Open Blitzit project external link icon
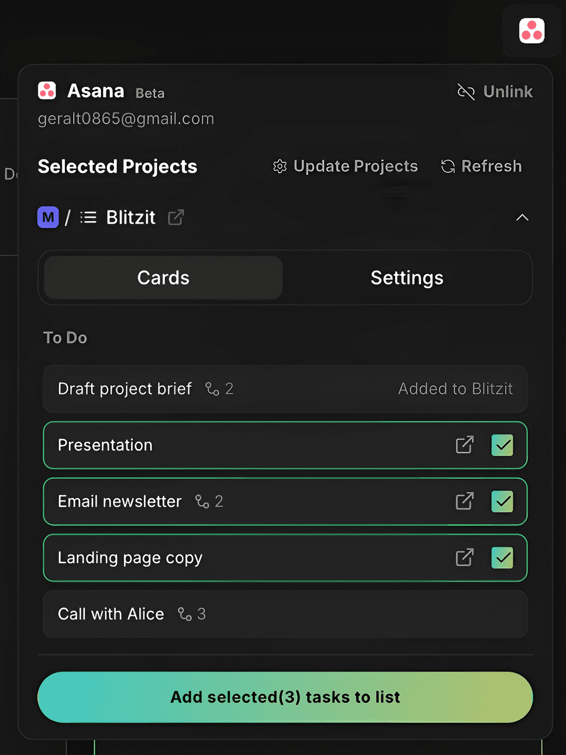The height and width of the screenshot is (755, 566). pyautogui.click(x=176, y=218)
